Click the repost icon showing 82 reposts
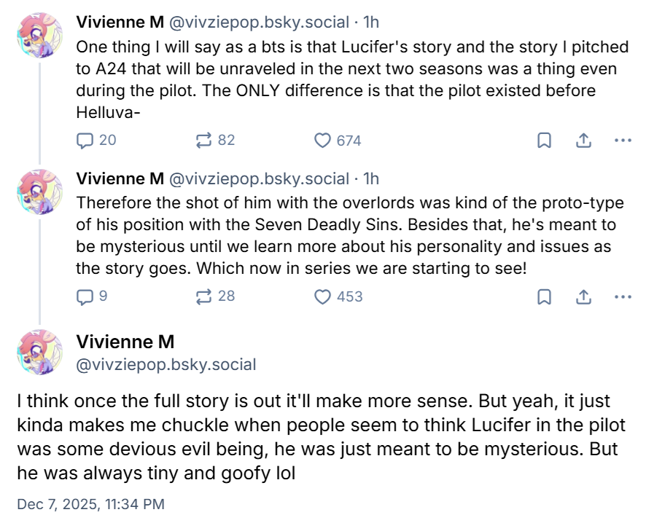This screenshot has width=654, height=523. tap(205, 140)
